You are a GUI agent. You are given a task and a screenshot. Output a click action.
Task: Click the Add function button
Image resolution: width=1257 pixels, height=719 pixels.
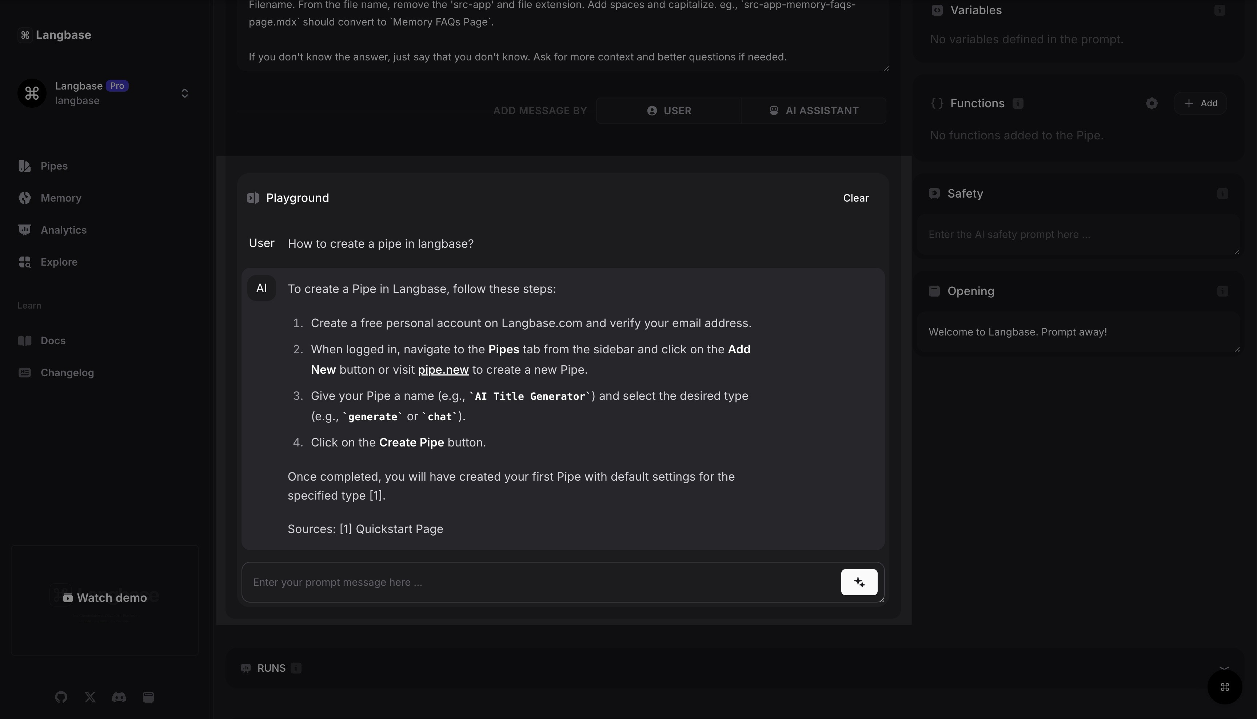(x=1200, y=103)
